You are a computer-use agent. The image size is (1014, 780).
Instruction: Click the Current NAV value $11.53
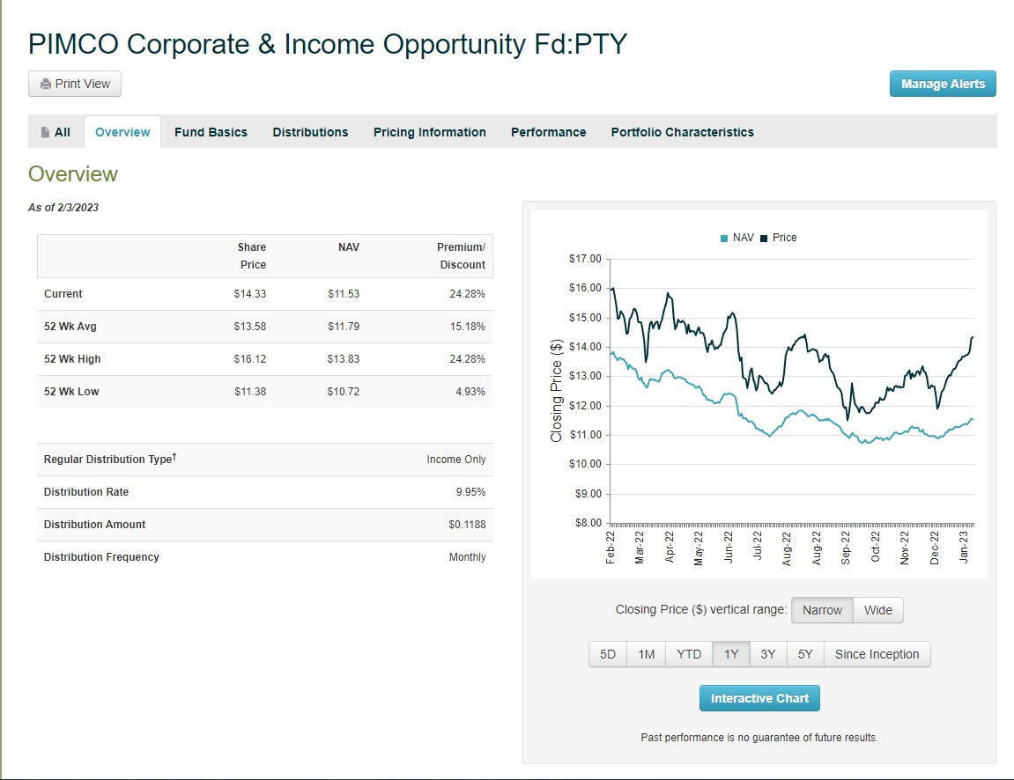pos(344,293)
